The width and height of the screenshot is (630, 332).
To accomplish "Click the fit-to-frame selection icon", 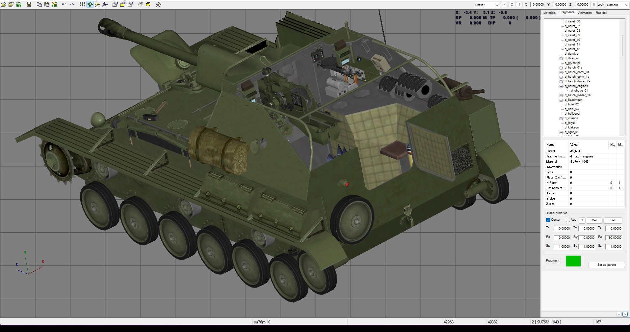I will pyautogui.click(x=82, y=4).
